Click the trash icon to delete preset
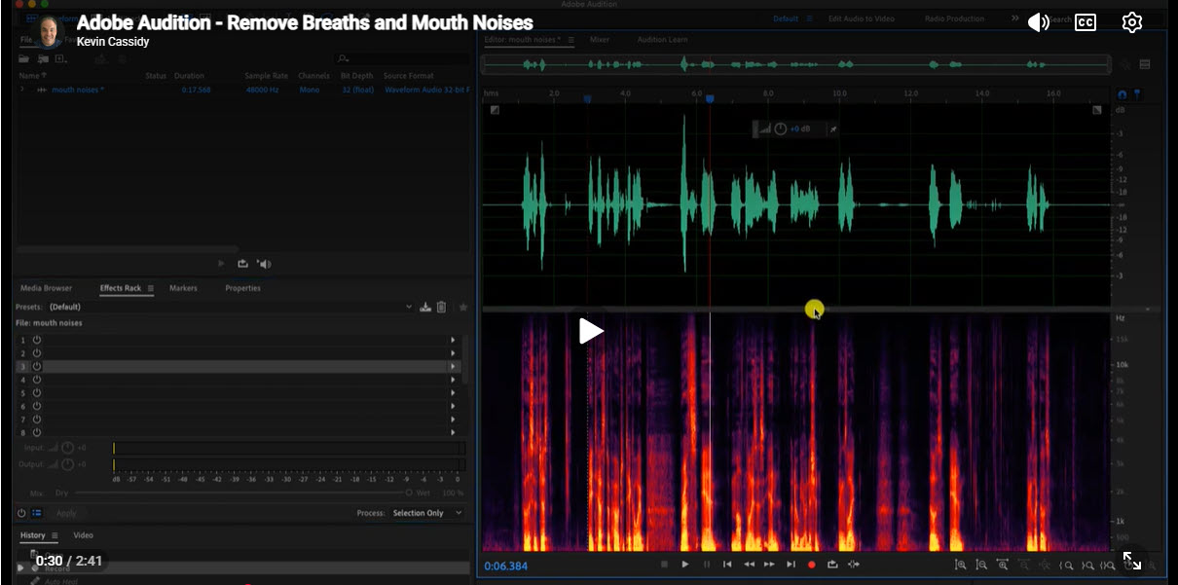This screenshot has height=585, width=1178. pos(441,308)
